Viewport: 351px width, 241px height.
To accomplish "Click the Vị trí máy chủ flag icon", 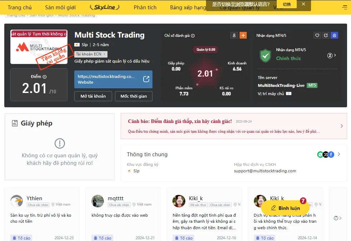I will 289,93.
